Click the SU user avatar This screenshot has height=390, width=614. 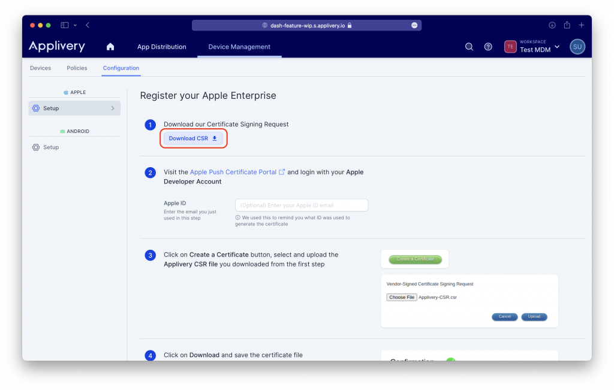coord(577,47)
